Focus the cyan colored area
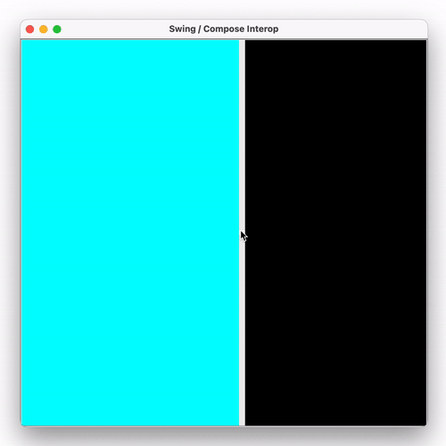 [x=130, y=233]
